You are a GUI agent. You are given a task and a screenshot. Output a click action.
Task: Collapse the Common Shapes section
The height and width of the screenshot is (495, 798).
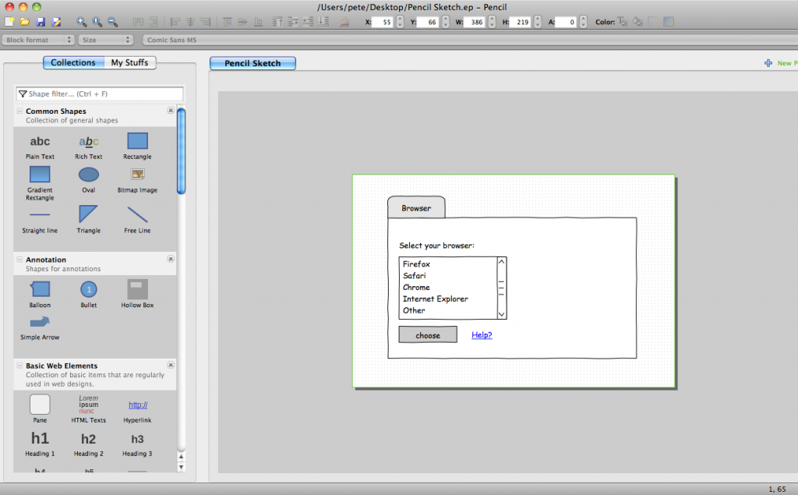[x=19, y=111]
